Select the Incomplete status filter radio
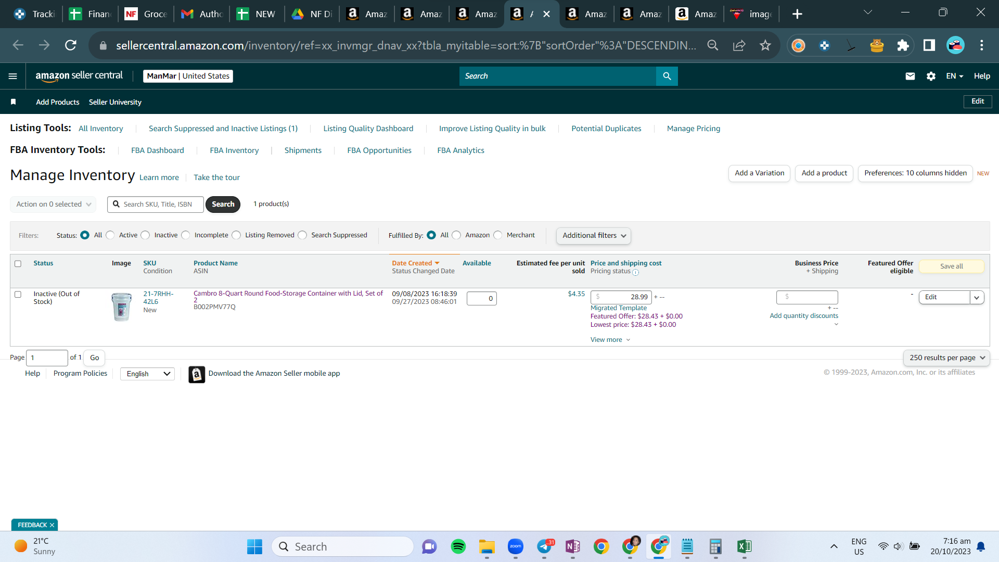 click(186, 235)
